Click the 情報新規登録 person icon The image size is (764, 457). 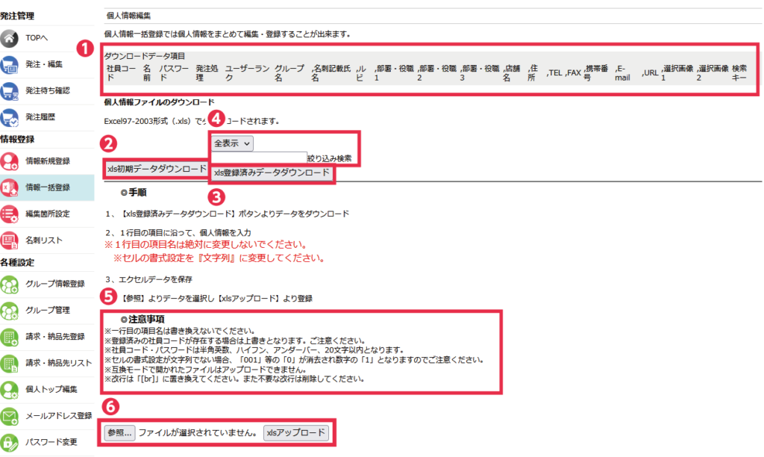click(10, 161)
